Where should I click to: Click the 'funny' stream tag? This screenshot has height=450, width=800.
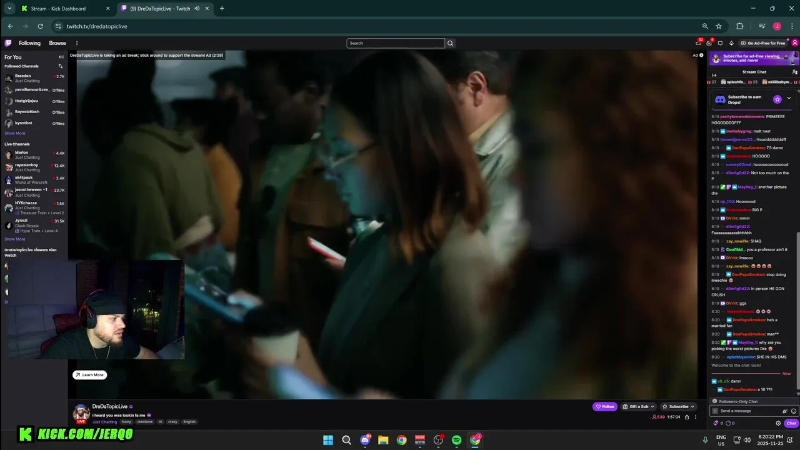tap(126, 422)
